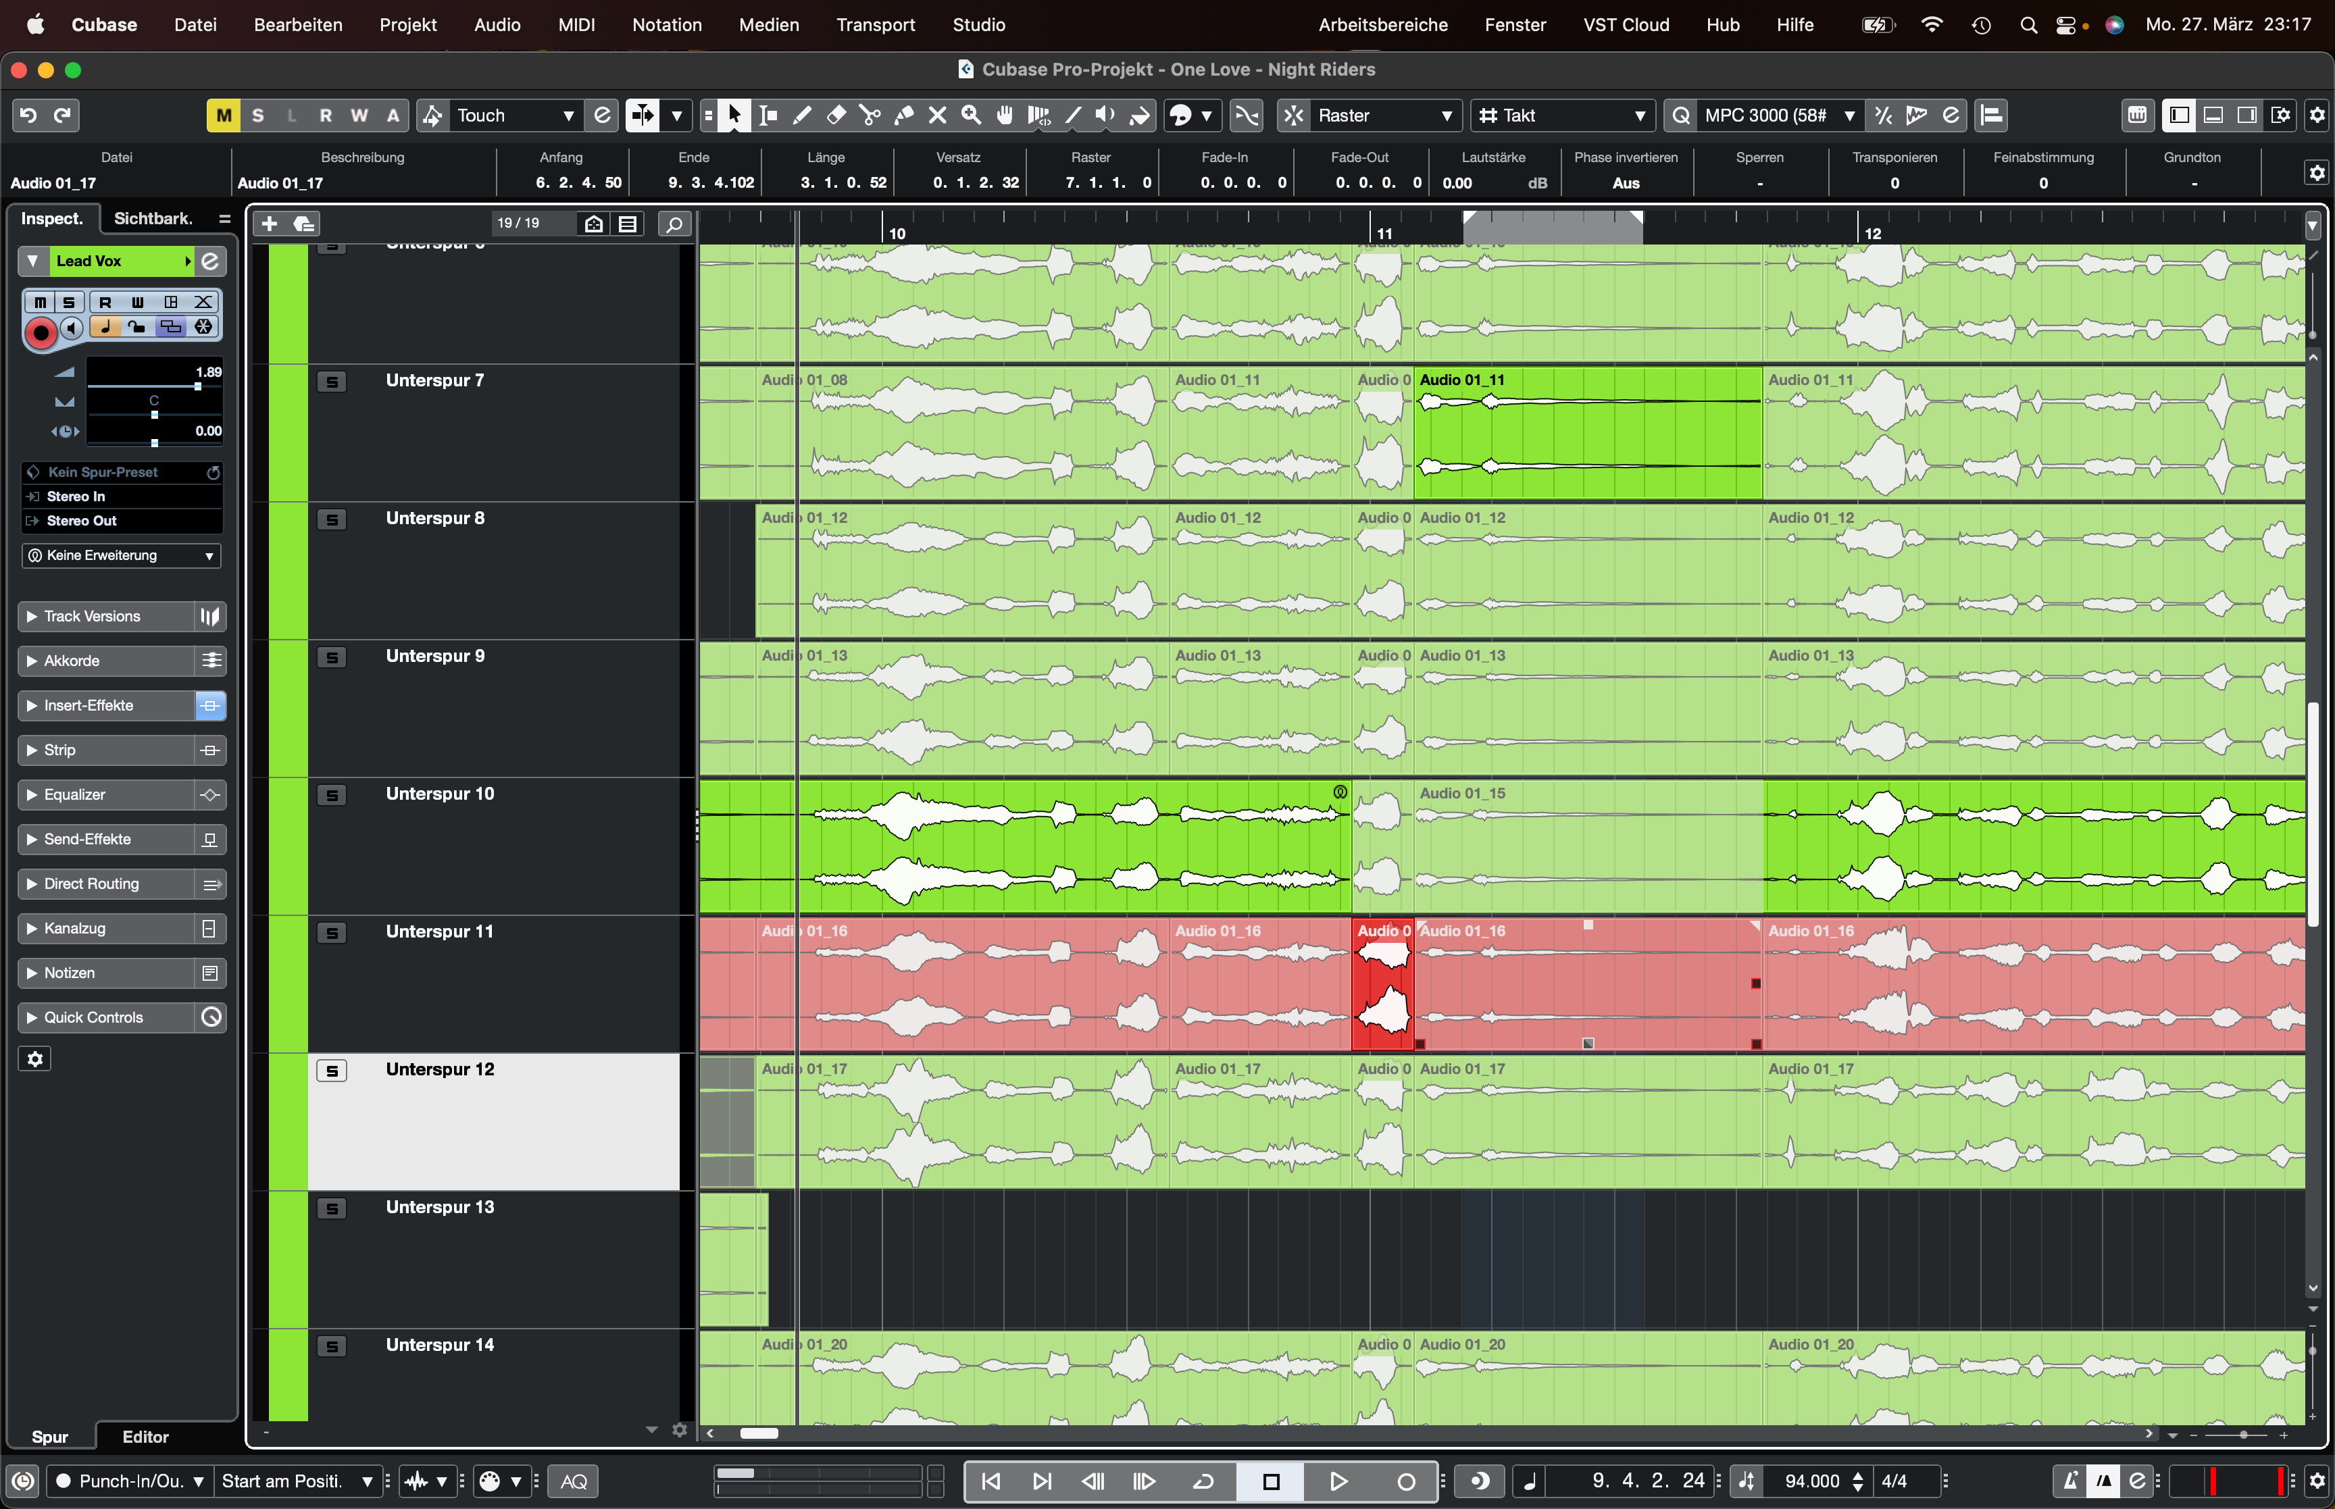2335x1509 pixels.
Task: Select the Scissors split tool
Action: click(869, 116)
